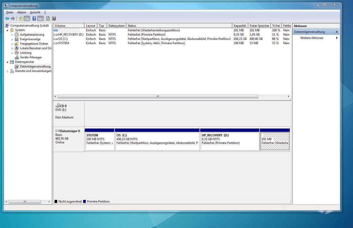This screenshot has width=353, height=228.
Task: Toggle the console tree pane button
Action: click(x=27, y=18)
